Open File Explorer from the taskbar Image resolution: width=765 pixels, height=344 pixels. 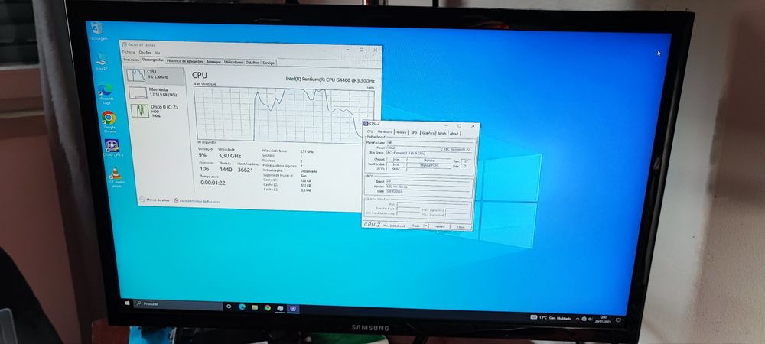[x=255, y=307]
